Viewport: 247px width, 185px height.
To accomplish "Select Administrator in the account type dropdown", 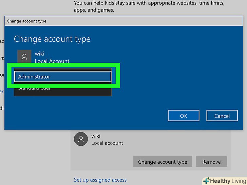I will (63, 77).
